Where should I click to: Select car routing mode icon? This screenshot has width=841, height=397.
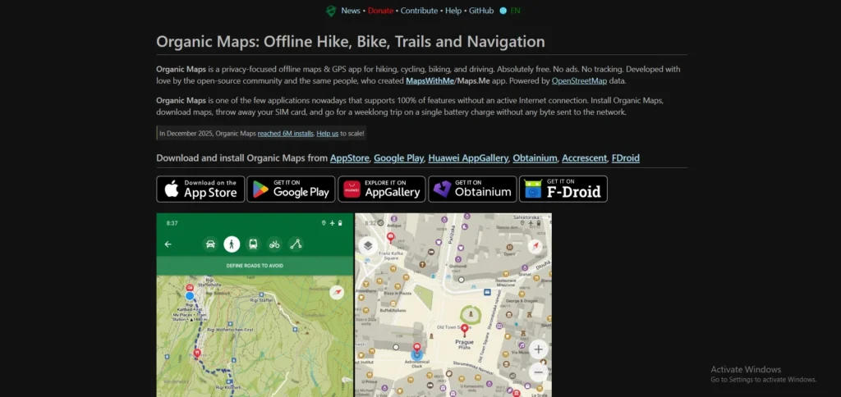click(210, 244)
